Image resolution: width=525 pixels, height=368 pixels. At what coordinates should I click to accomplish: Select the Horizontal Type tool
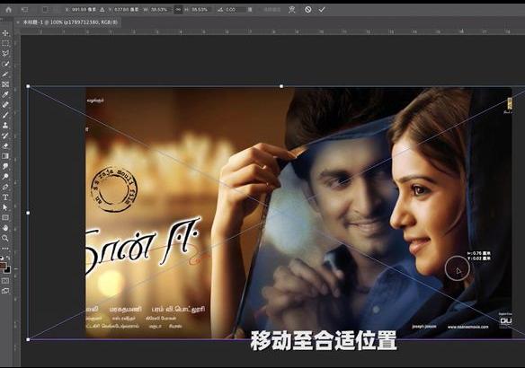[x=5, y=197]
